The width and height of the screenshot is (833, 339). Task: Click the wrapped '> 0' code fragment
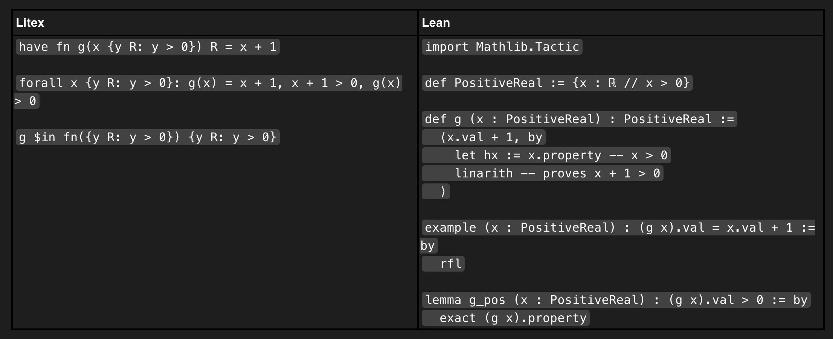coord(26,101)
